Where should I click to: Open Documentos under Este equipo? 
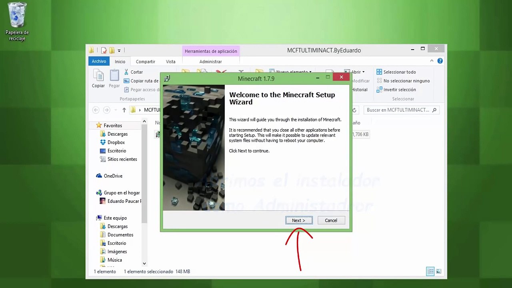[x=120, y=235]
